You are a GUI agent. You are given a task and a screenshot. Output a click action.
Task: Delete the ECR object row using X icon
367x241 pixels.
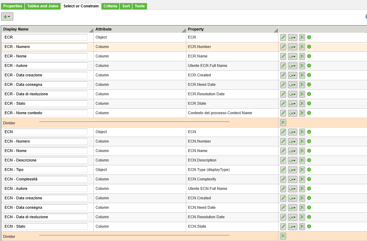click(x=302, y=37)
